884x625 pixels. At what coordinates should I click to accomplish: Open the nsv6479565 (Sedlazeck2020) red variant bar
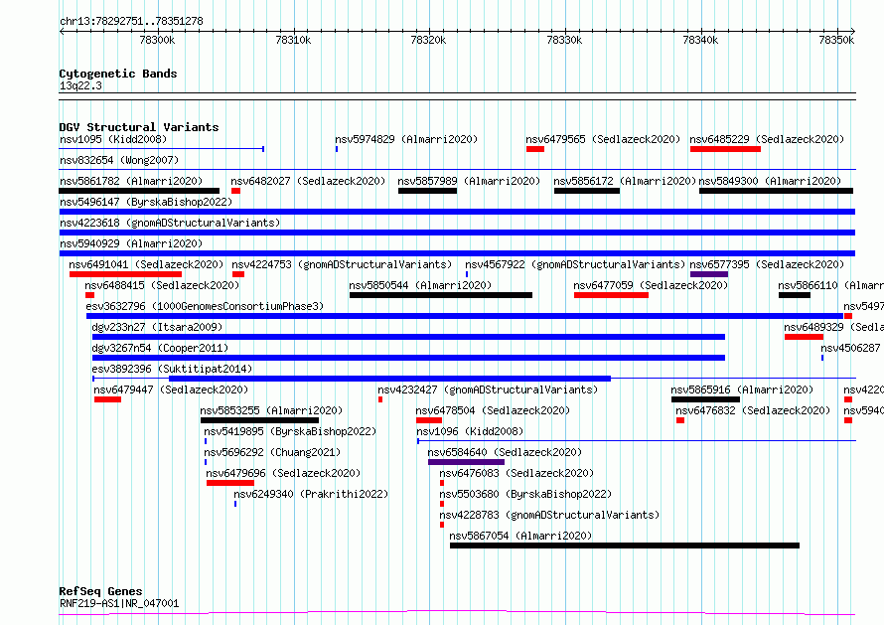coord(535,149)
